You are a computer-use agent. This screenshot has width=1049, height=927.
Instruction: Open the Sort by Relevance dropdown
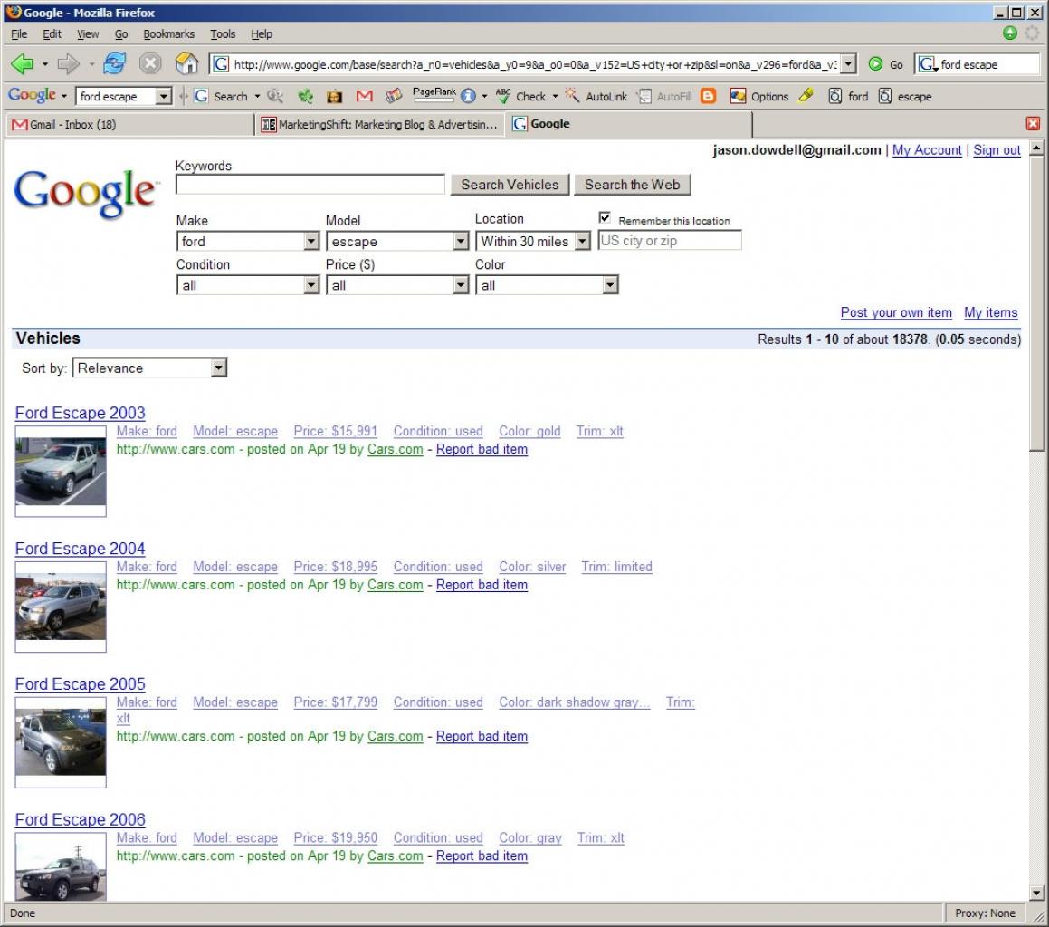click(x=150, y=368)
